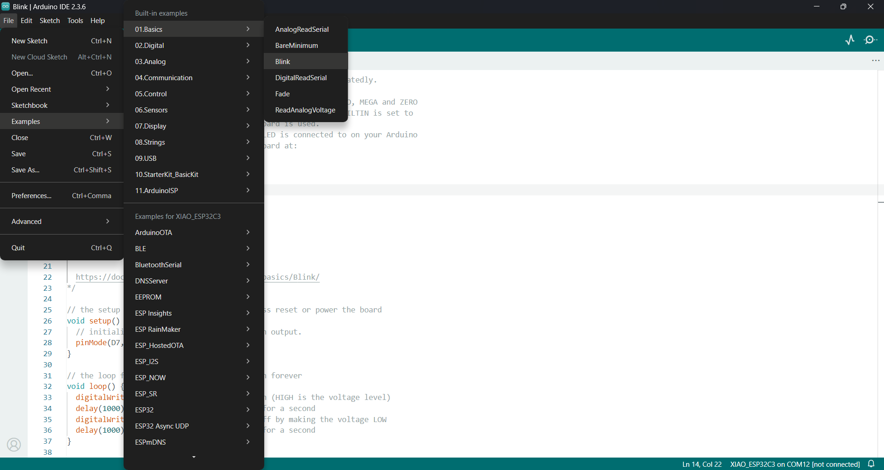Expand the 11.ArduinoISP submenu
884x470 pixels.
[x=194, y=191]
